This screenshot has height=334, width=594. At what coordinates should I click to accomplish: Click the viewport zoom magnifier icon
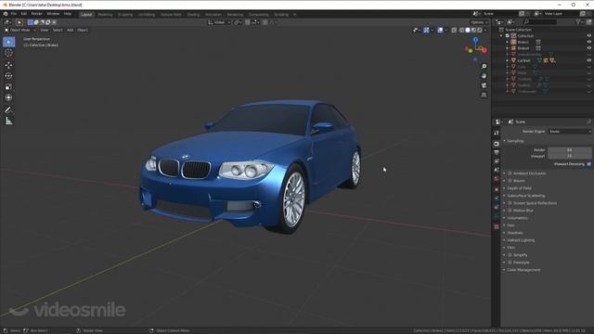coord(484,66)
